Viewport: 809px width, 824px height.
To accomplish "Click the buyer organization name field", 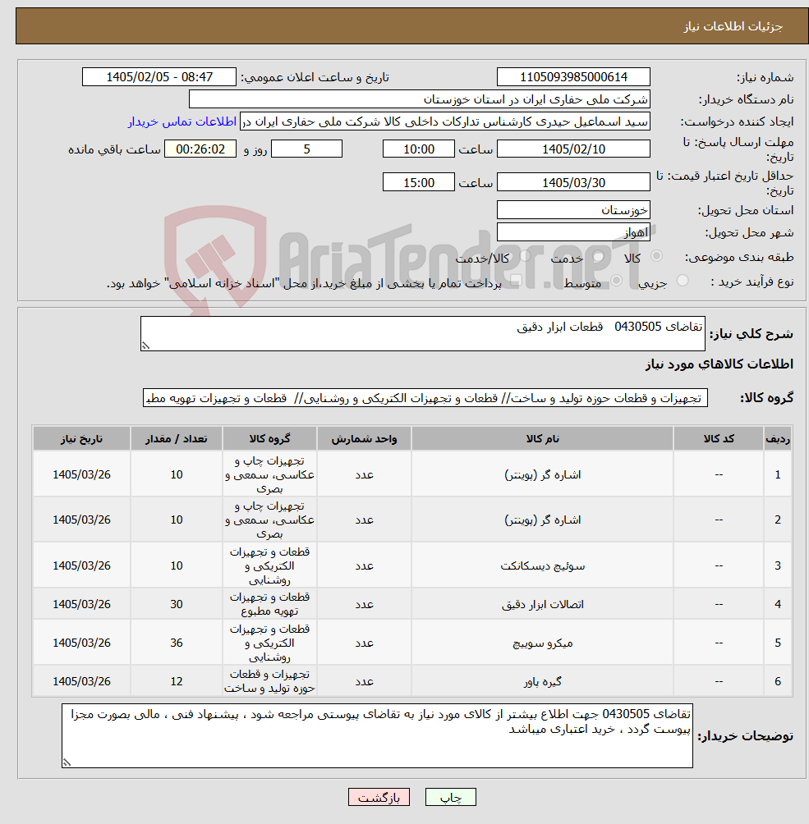I will [419, 99].
